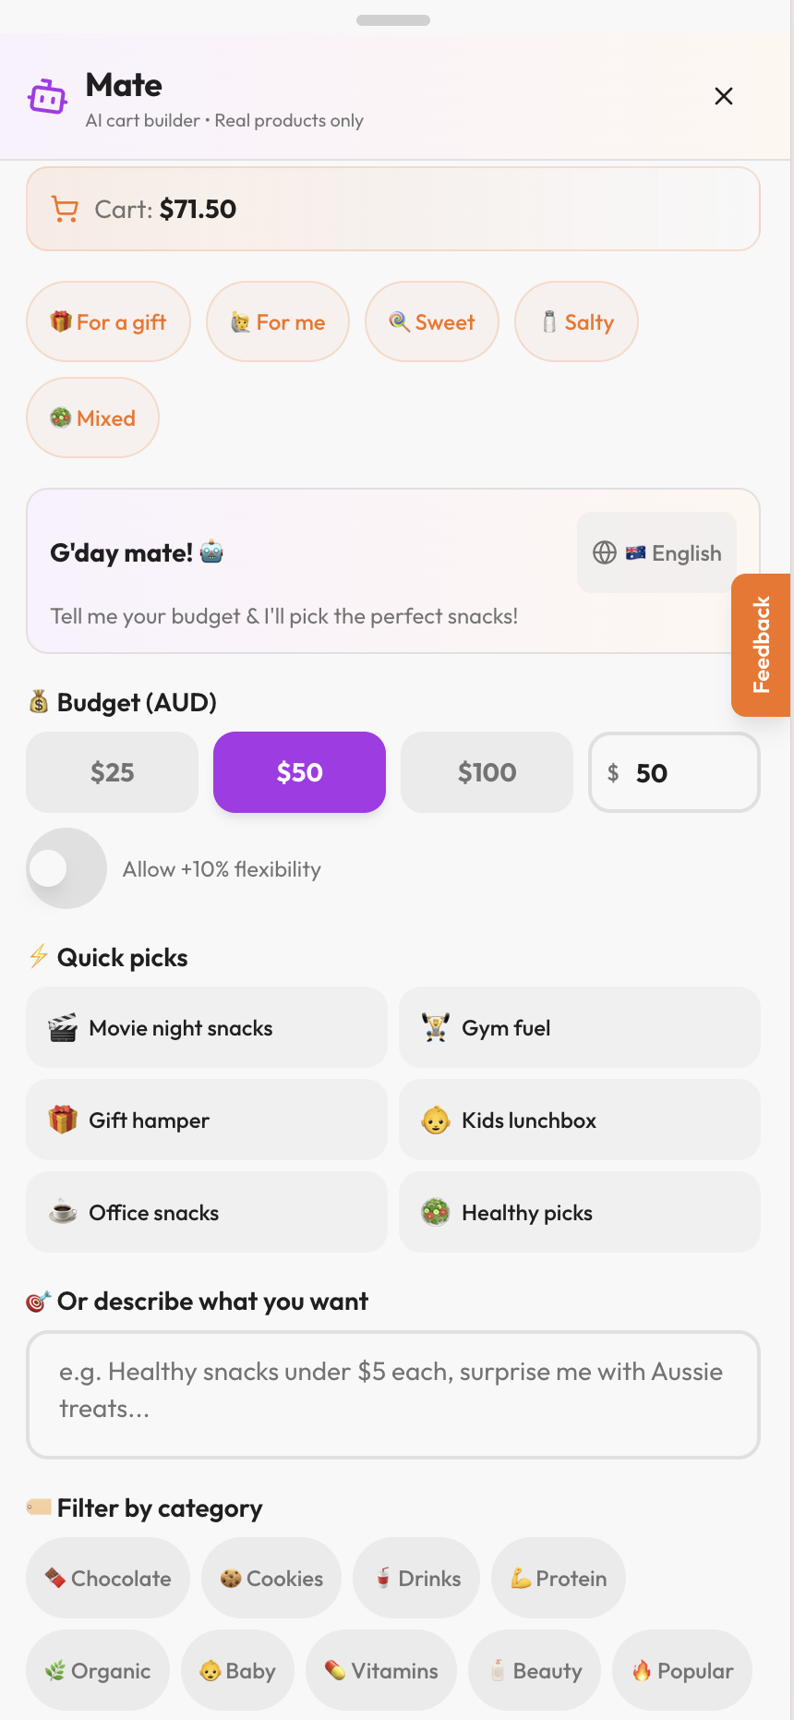Pick Kids lunchbox quick pick
Viewport: 794px width, 1720px height.
point(580,1120)
